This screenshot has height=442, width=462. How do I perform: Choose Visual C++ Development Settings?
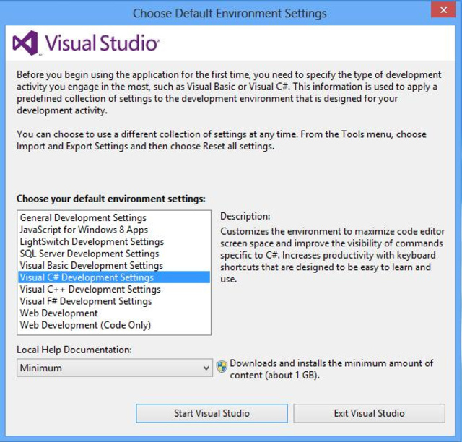click(x=114, y=290)
